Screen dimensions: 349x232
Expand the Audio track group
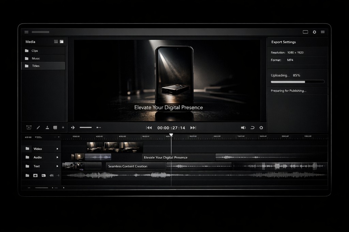coord(57,157)
